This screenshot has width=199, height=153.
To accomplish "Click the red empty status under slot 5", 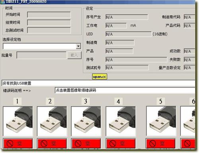I will click(161, 143).
